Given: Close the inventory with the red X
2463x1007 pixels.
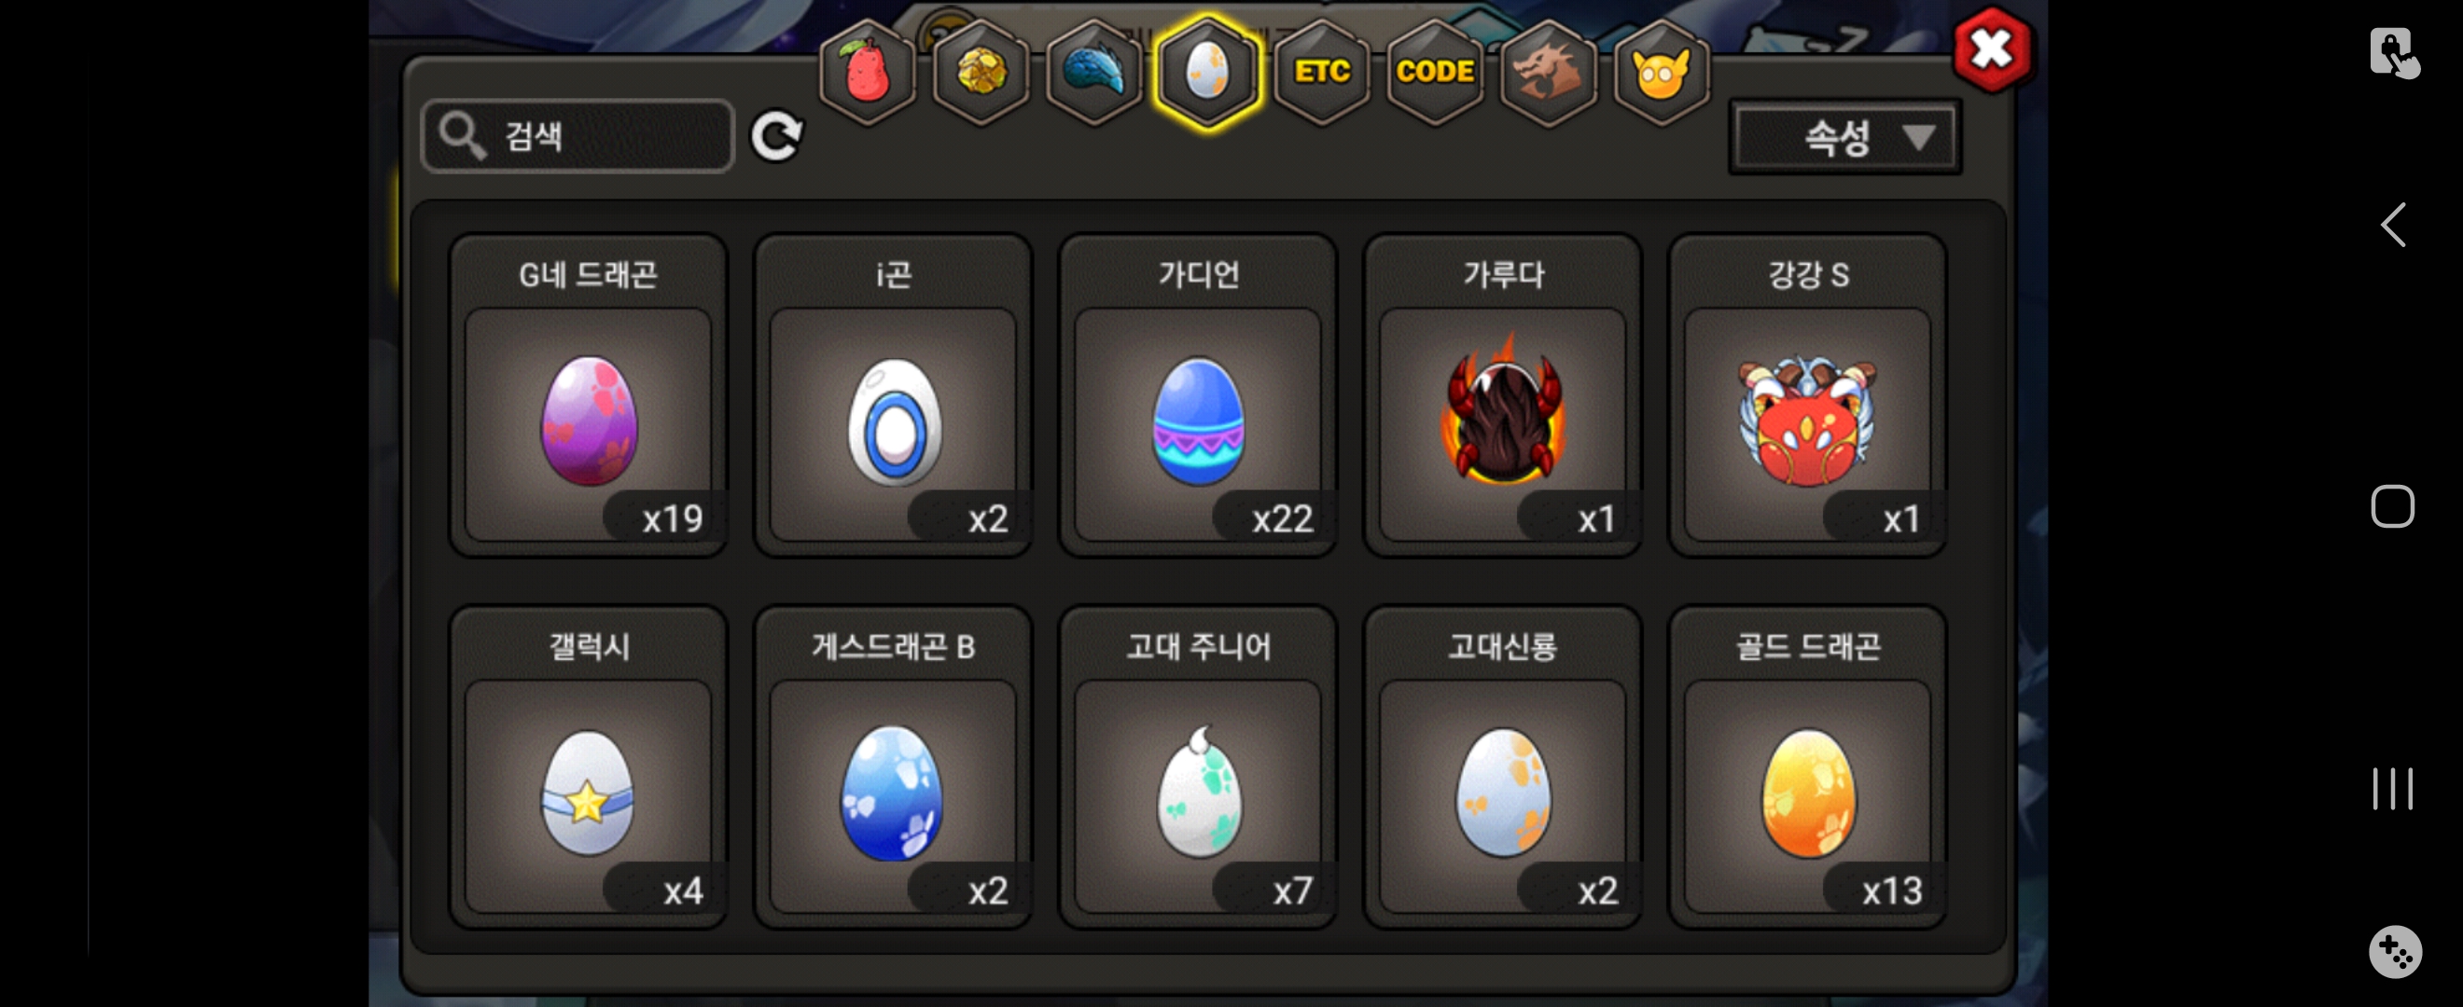Looking at the screenshot, I should (x=1993, y=49).
